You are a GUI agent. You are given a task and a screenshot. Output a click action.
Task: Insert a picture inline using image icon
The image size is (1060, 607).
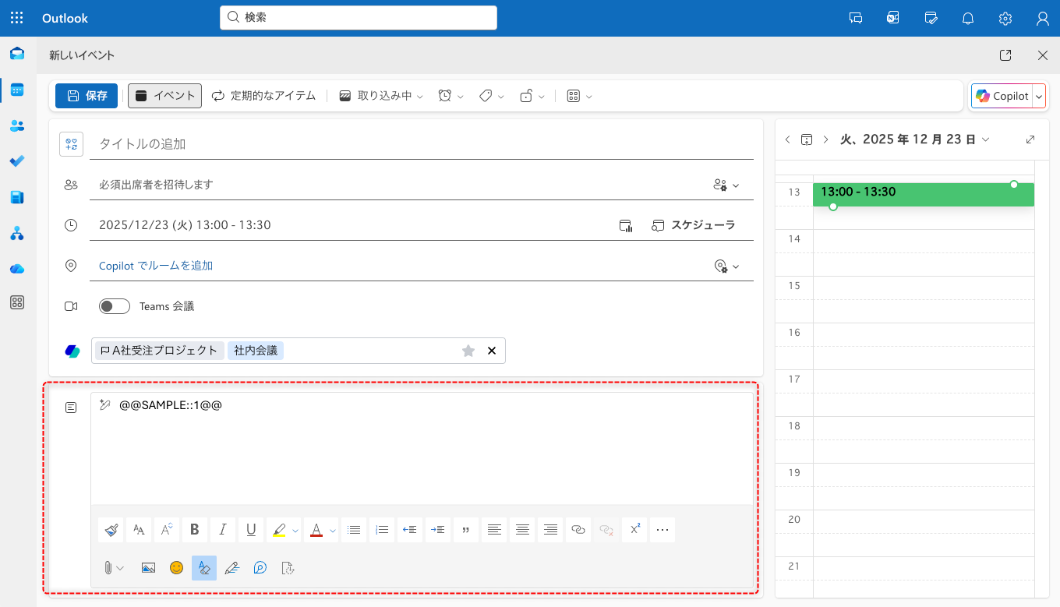coord(148,568)
